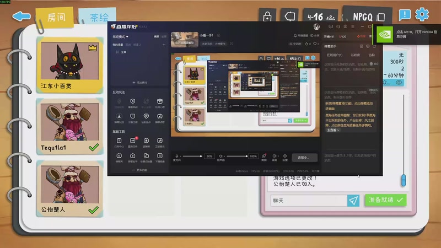Send the chat message with the paper plane
The width and height of the screenshot is (441, 248).
353,201
